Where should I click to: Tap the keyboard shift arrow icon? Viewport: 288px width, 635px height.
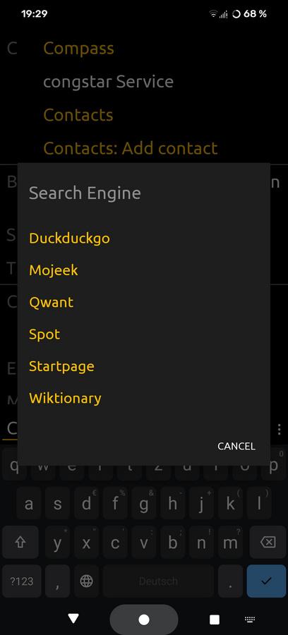click(20, 543)
